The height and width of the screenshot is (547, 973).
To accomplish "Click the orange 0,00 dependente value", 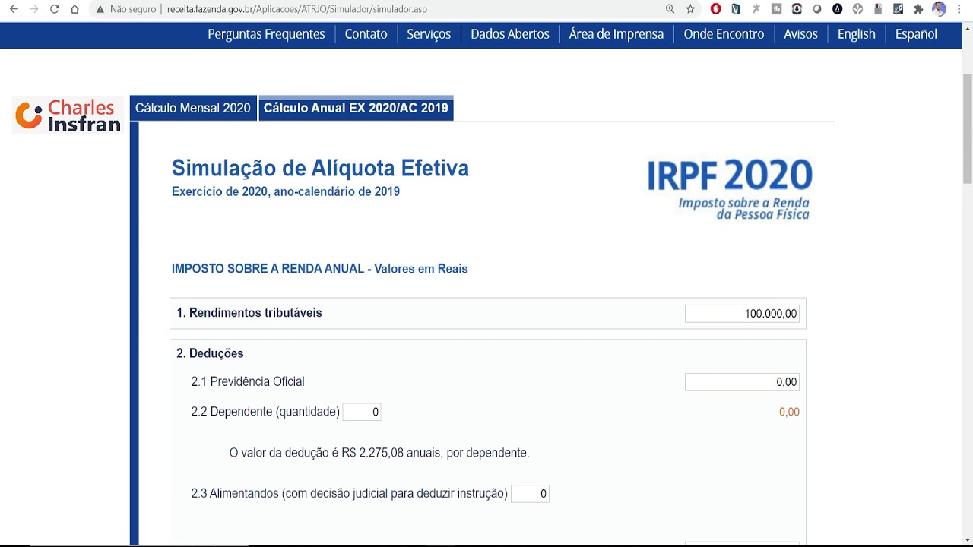I will pos(789,412).
